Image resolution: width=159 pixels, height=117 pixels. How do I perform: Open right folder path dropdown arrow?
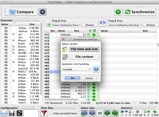coord(141,25)
